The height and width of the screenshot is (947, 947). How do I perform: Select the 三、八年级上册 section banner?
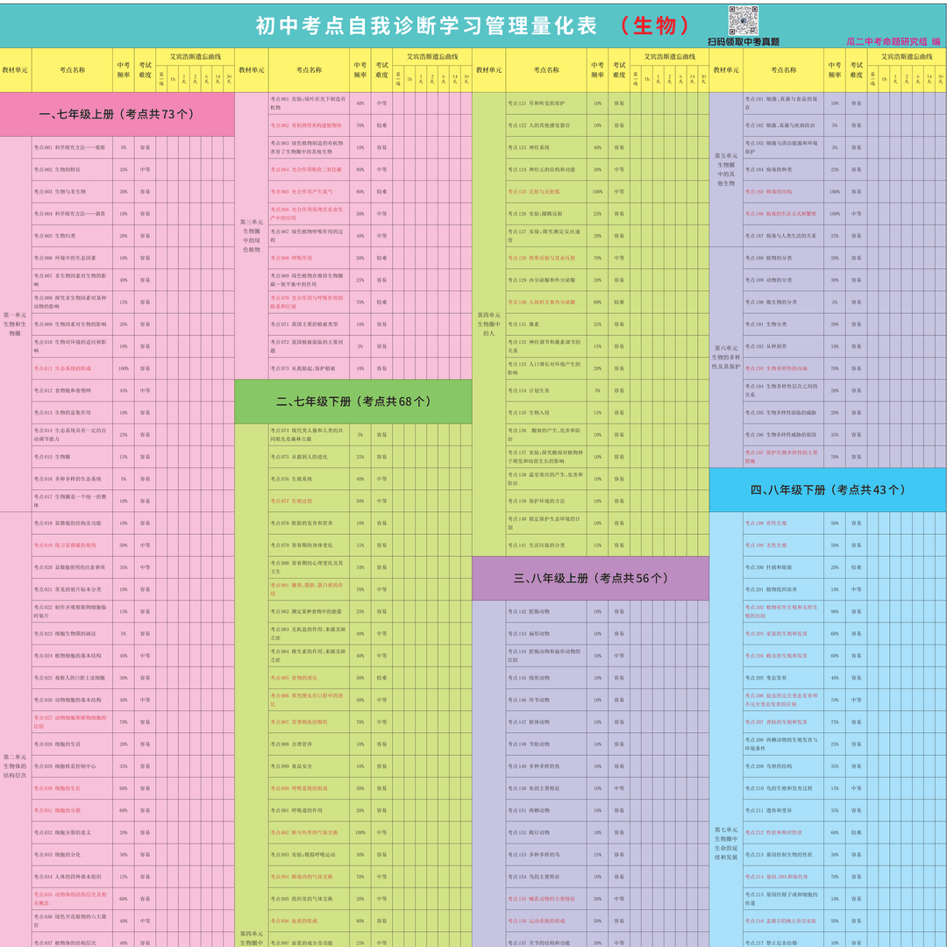click(590, 578)
